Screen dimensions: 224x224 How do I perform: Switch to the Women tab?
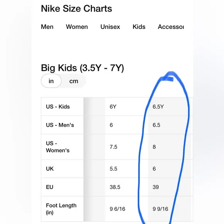click(77, 27)
